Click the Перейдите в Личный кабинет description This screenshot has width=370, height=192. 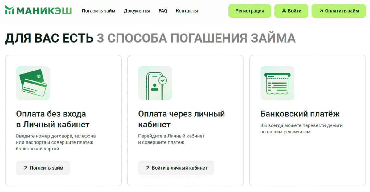(x=171, y=139)
